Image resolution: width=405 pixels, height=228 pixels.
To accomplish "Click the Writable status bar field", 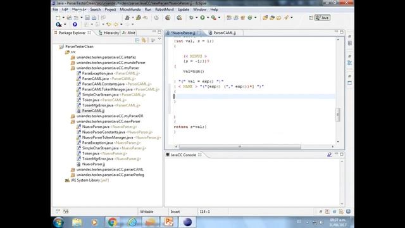I will pyautogui.click(x=146, y=212).
